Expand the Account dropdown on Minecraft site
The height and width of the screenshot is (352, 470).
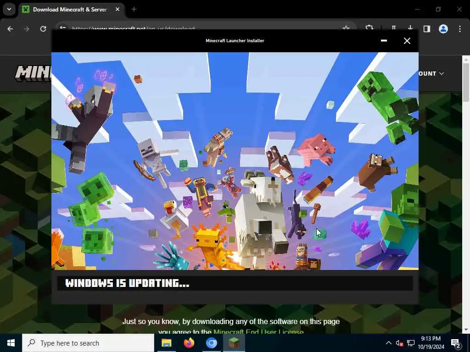pos(431,74)
